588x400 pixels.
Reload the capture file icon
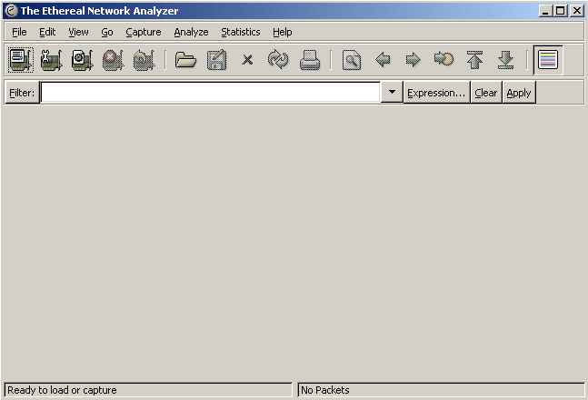coord(278,60)
